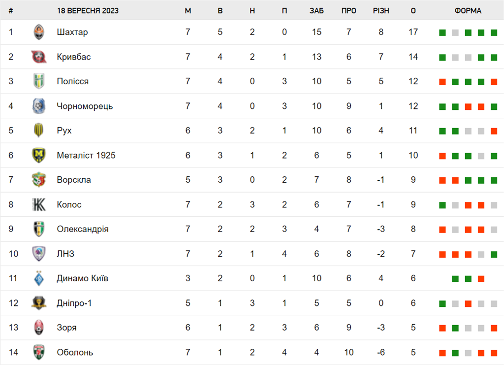
Task: Open the Ворскла team name link
Action: [74, 180]
